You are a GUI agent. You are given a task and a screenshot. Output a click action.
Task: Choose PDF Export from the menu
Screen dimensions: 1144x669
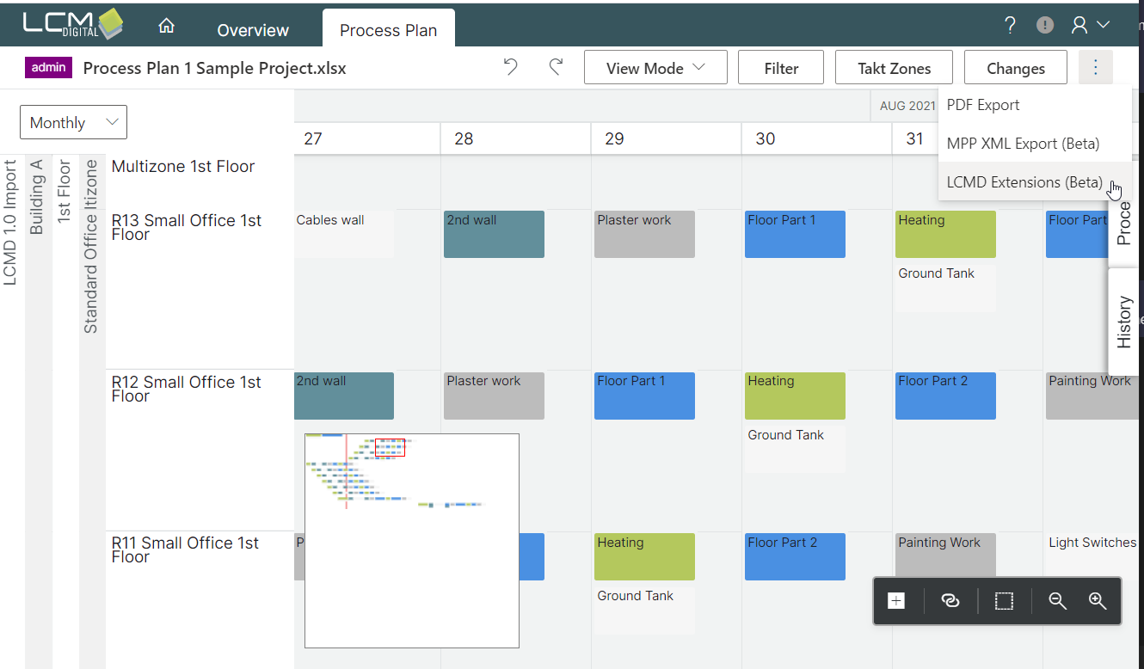tap(983, 105)
